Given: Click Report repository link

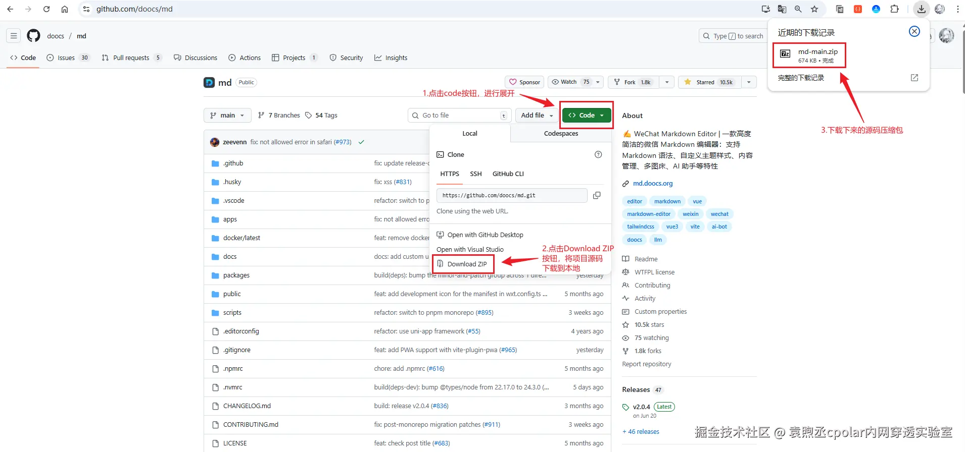Looking at the screenshot, I should click(647, 364).
